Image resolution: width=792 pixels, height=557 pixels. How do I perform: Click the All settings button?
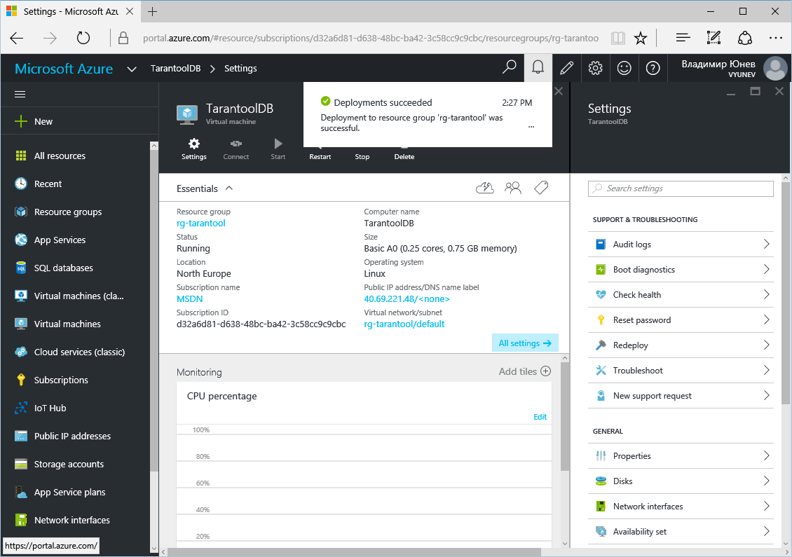[x=525, y=343]
